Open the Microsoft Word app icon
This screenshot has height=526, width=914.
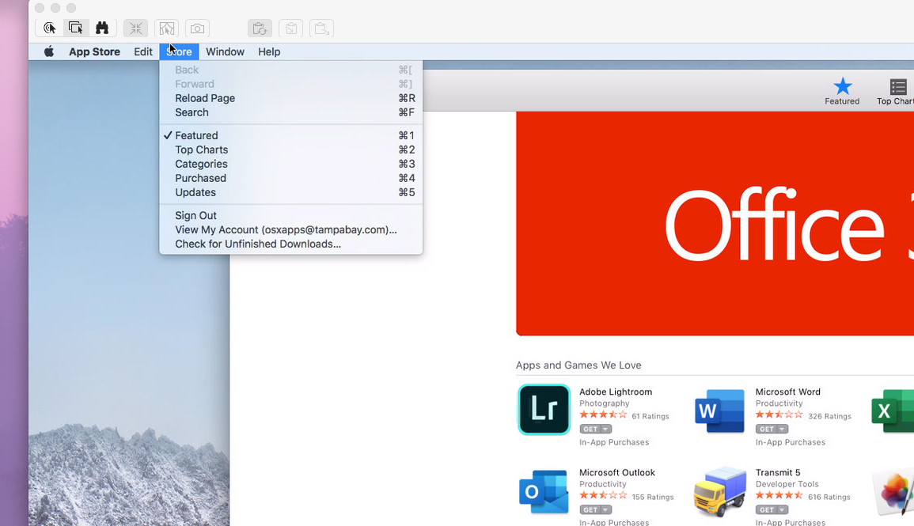pyautogui.click(x=720, y=411)
